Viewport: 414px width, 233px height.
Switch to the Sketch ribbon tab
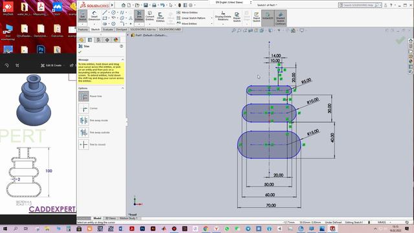pos(95,30)
